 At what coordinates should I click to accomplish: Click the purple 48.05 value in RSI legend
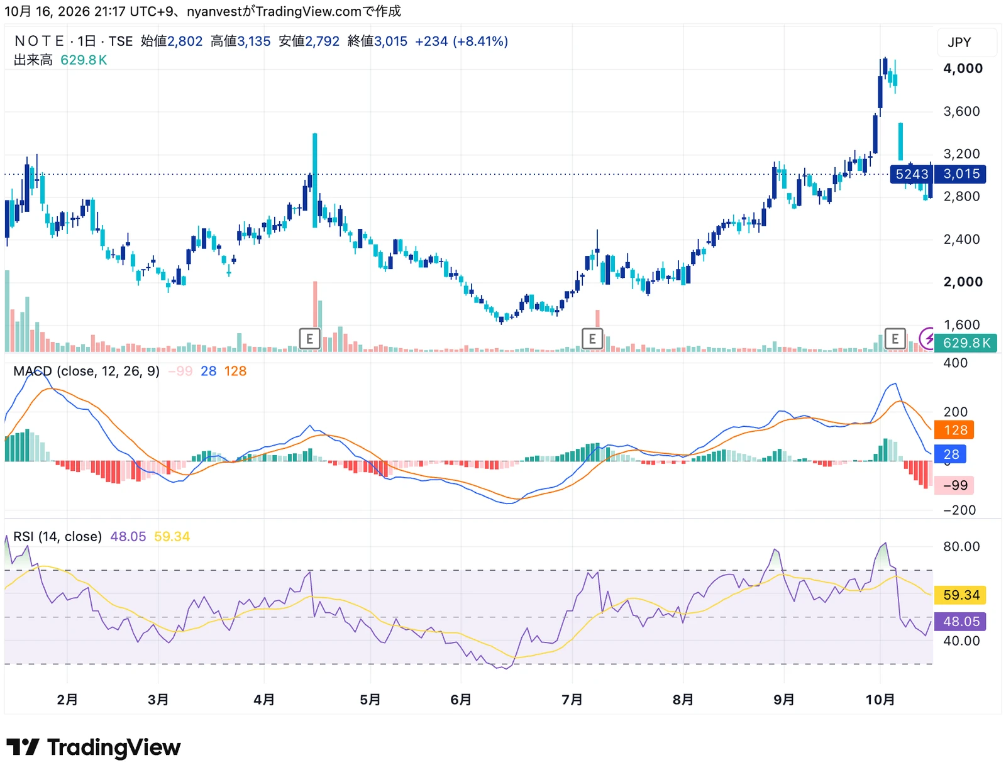(x=128, y=537)
